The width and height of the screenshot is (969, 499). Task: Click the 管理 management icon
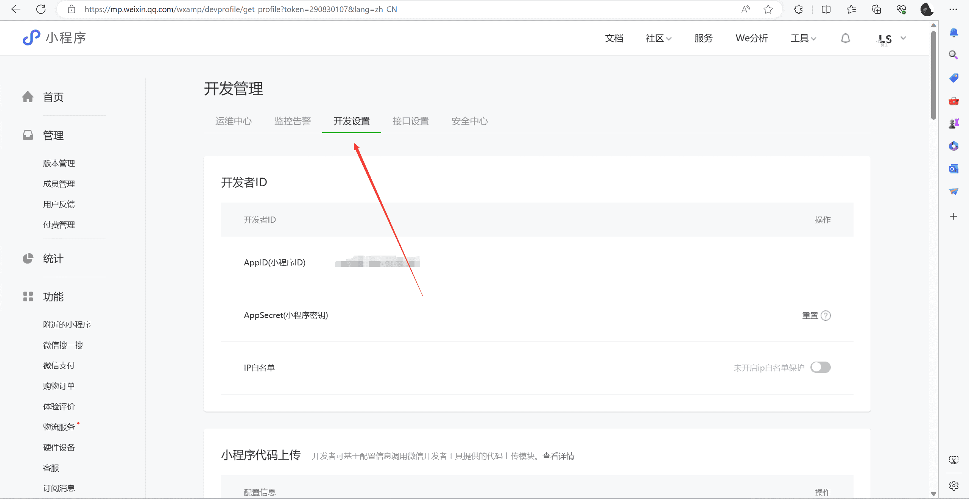[x=28, y=135]
